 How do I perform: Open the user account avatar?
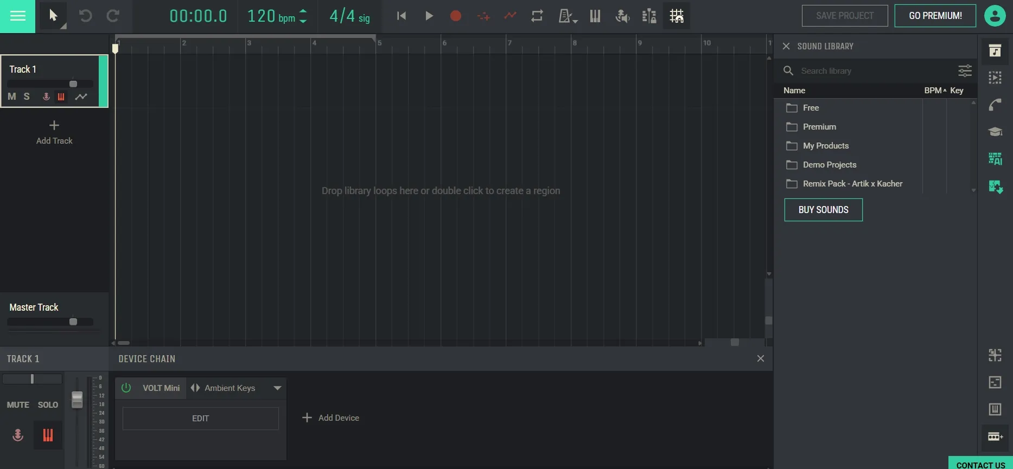pyautogui.click(x=995, y=16)
